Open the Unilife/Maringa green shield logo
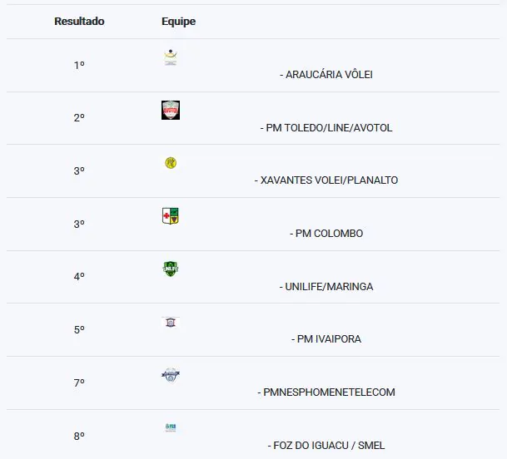 tap(171, 269)
